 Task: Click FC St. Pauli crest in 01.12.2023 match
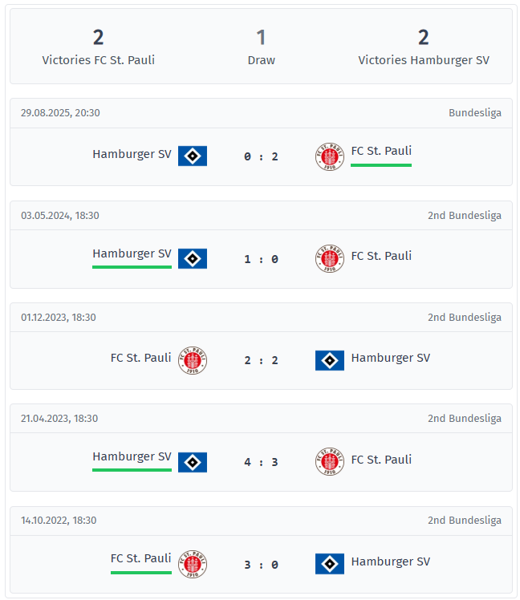(193, 360)
